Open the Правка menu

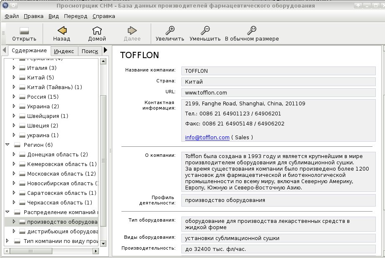point(34,16)
